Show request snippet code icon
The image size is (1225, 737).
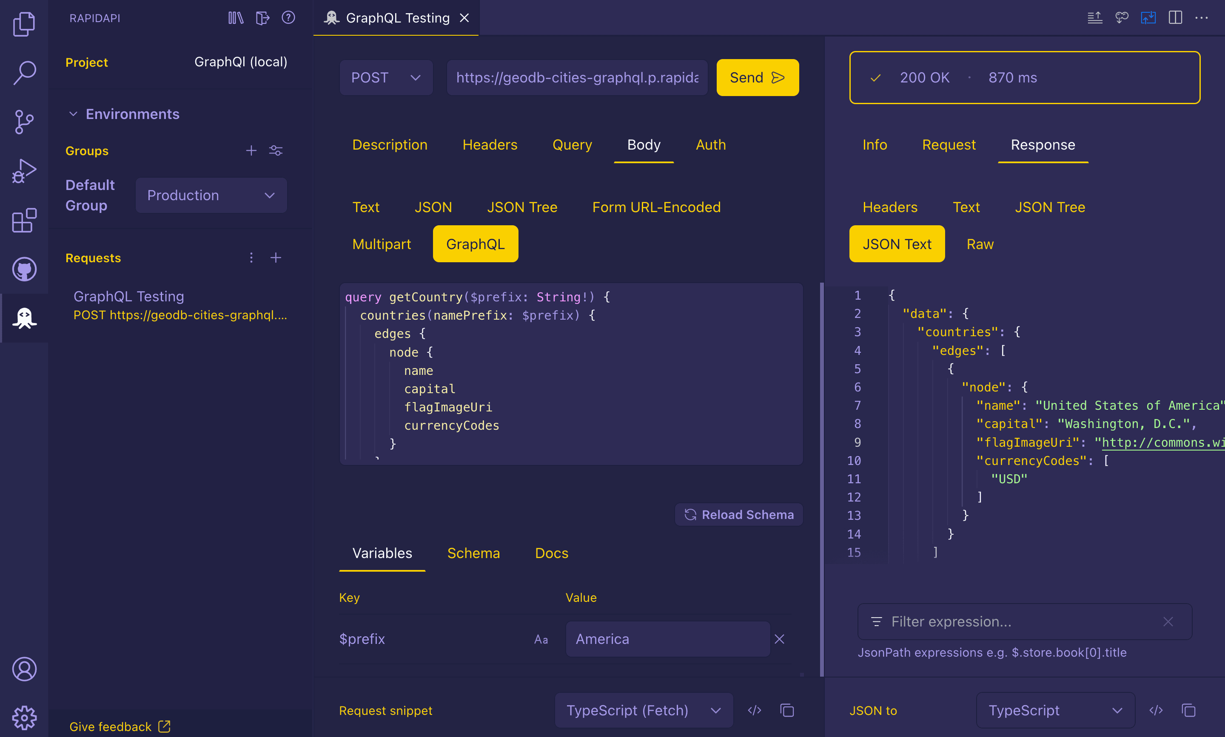[755, 711]
